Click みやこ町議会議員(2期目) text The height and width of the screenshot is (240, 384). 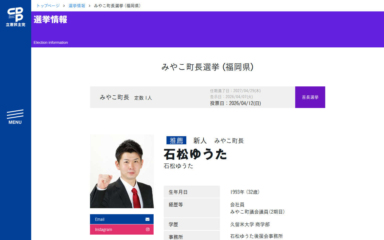click(257, 212)
